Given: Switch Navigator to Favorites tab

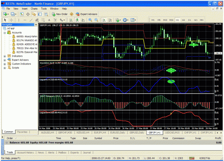Looking at the screenshot, I should pyautogui.click(x=22, y=132).
